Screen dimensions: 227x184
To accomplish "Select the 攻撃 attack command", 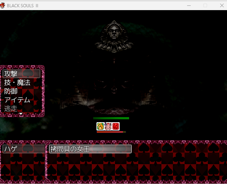I will point(21,74).
